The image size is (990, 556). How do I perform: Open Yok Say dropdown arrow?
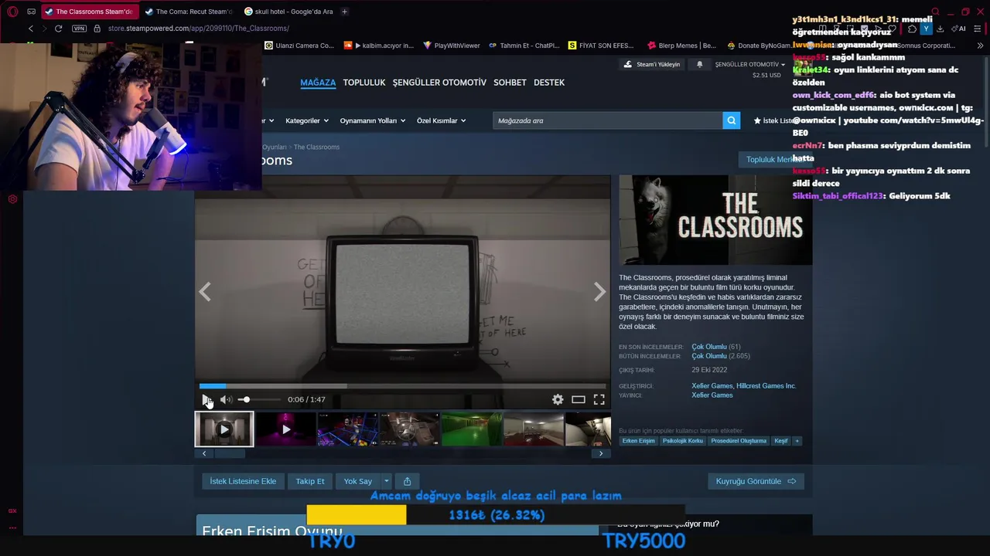pyautogui.click(x=386, y=481)
